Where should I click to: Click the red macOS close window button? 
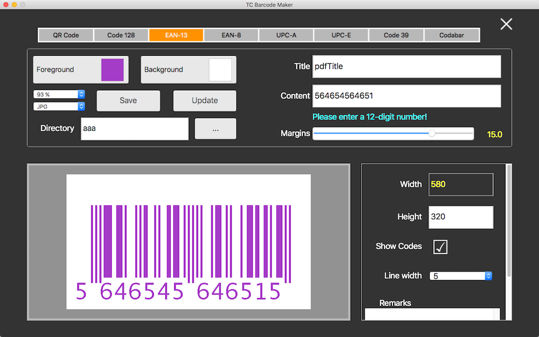pyautogui.click(x=6, y=5)
